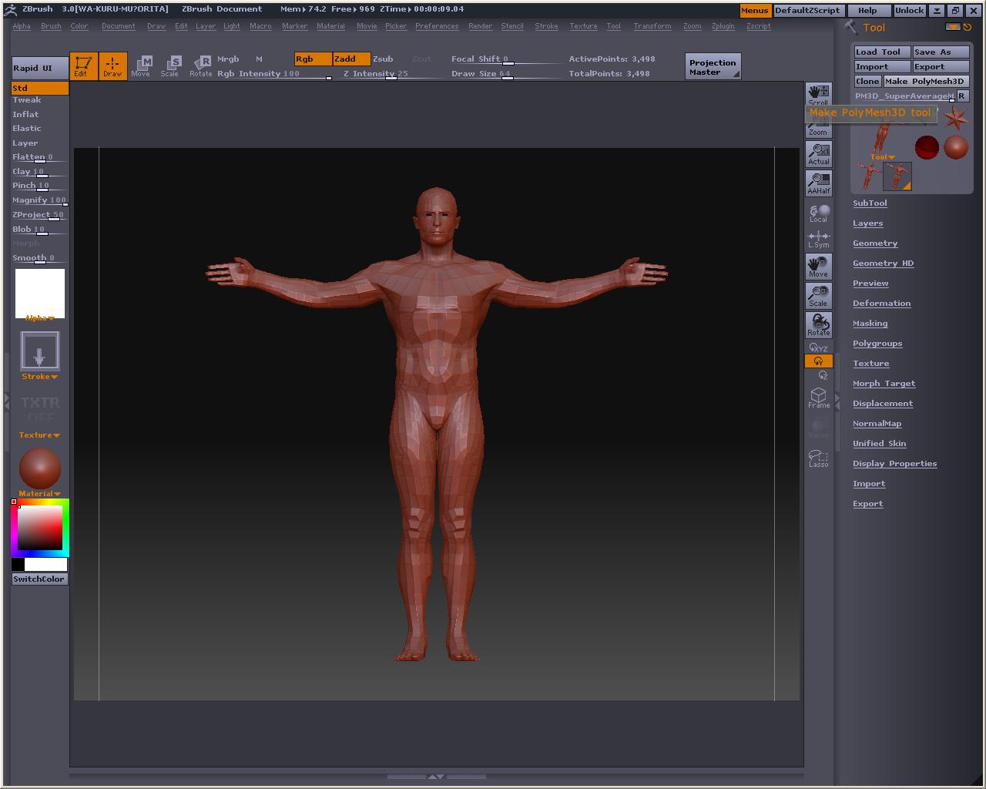Screen dimensions: 986x789
Task: Activate the Edit mode icon
Action: point(83,65)
